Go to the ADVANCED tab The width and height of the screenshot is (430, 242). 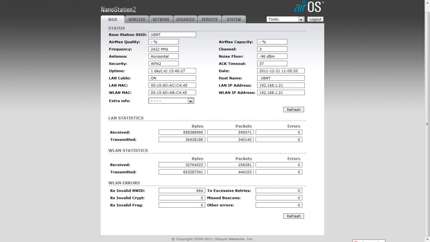tap(185, 19)
